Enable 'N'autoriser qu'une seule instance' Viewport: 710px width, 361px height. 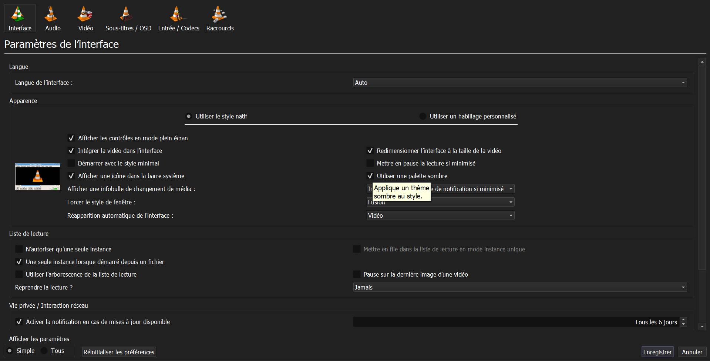pyautogui.click(x=19, y=249)
